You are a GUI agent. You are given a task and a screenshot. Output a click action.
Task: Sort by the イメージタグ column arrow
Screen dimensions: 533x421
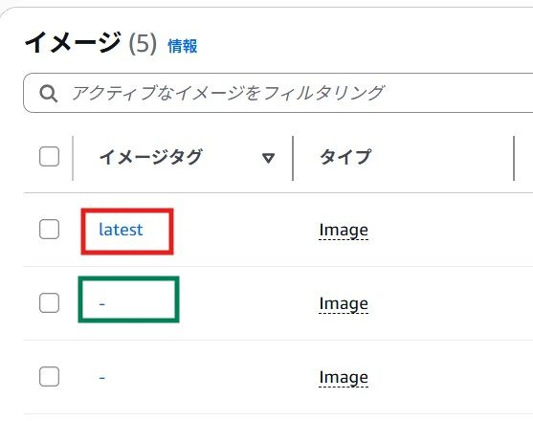point(268,158)
